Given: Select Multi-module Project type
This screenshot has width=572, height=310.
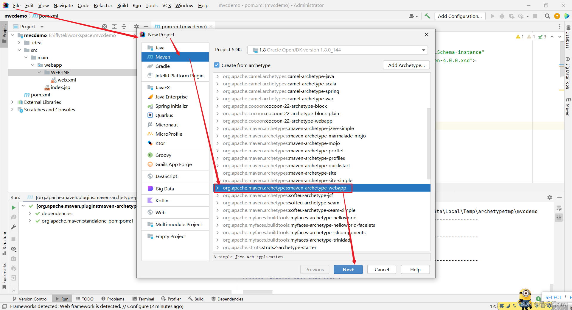Looking at the screenshot, I should (175, 224).
